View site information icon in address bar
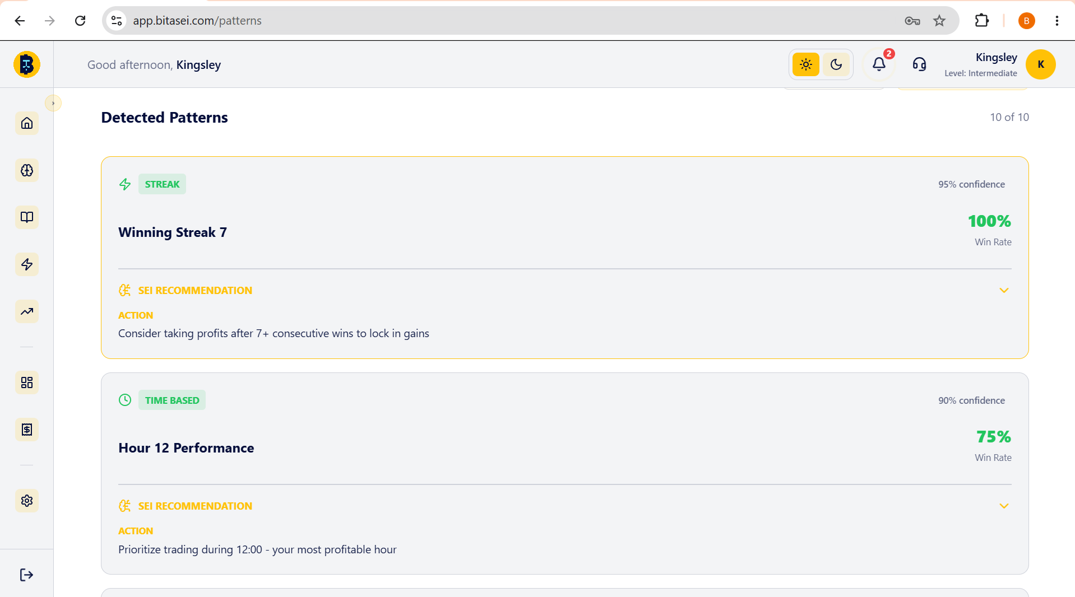The width and height of the screenshot is (1075, 597). pos(117,21)
